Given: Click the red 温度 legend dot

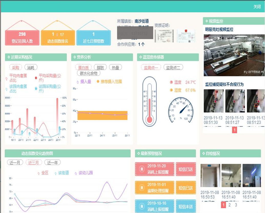Looking at the screenshot, I should tap(171, 82).
